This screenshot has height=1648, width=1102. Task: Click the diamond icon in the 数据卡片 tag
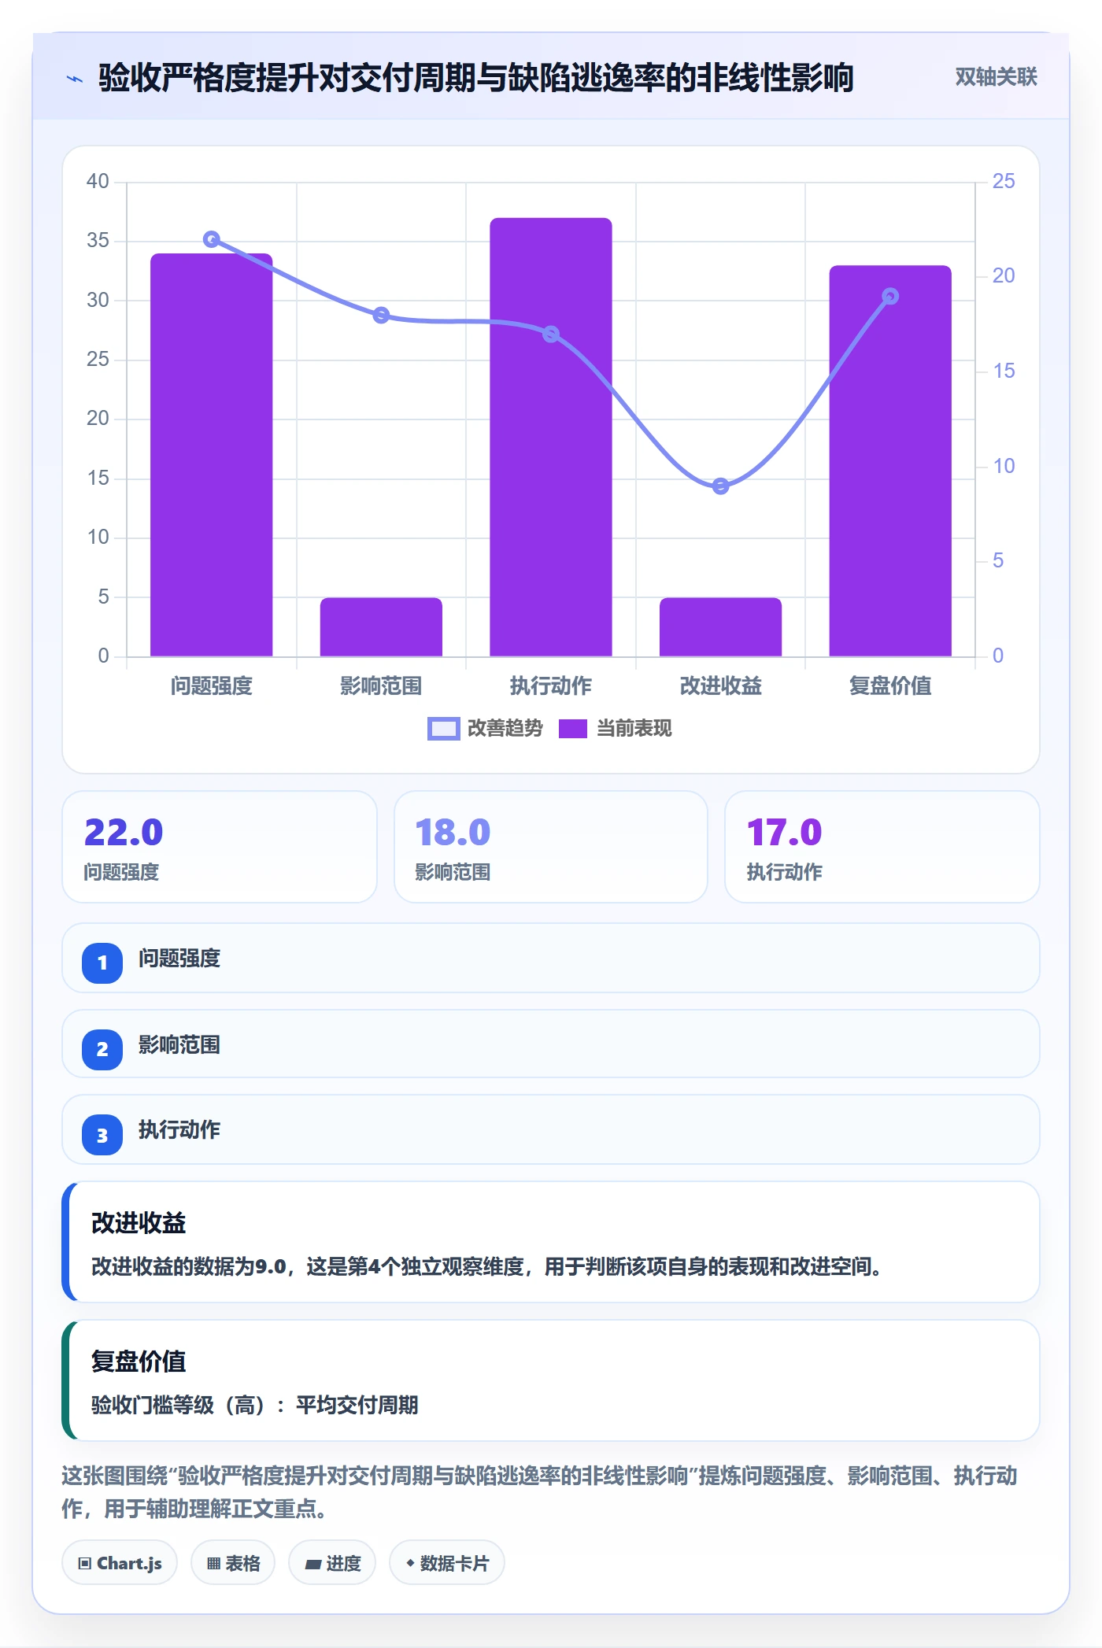pyautogui.click(x=410, y=1563)
